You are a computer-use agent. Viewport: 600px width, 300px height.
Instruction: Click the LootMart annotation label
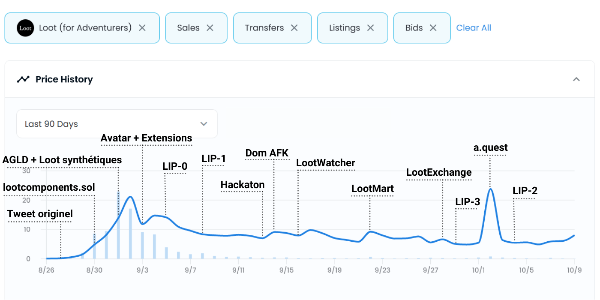[x=372, y=189]
